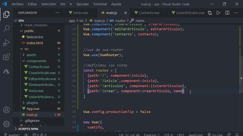
Task: Click the master branch status item
Action: [x=12, y=134]
